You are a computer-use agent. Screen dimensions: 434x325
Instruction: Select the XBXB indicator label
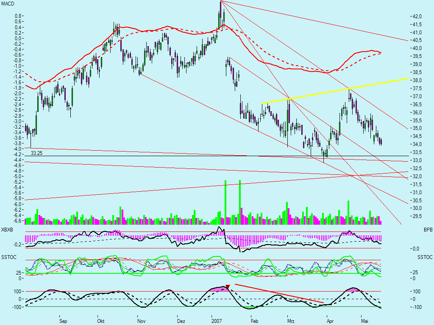(7, 230)
